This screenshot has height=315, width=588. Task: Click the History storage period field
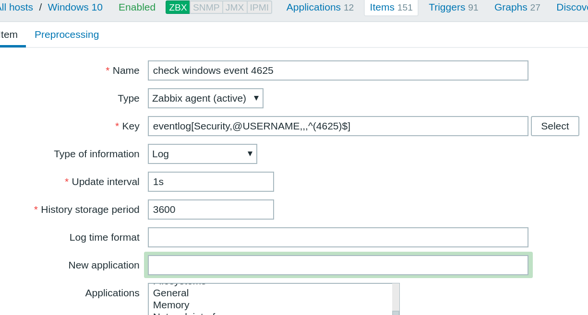tap(211, 210)
